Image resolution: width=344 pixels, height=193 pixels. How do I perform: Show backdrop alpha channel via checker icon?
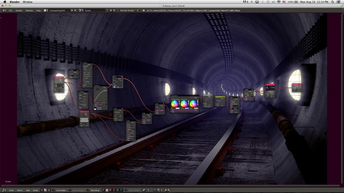tap(107, 190)
